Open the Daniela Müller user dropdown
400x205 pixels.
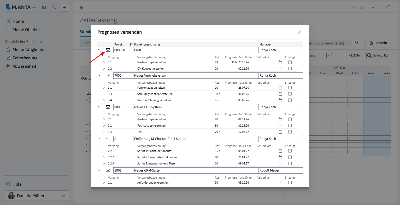tap(37, 196)
